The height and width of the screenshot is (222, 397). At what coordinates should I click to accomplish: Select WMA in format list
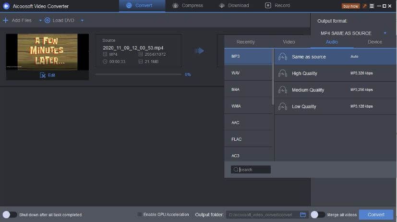point(248,106)
